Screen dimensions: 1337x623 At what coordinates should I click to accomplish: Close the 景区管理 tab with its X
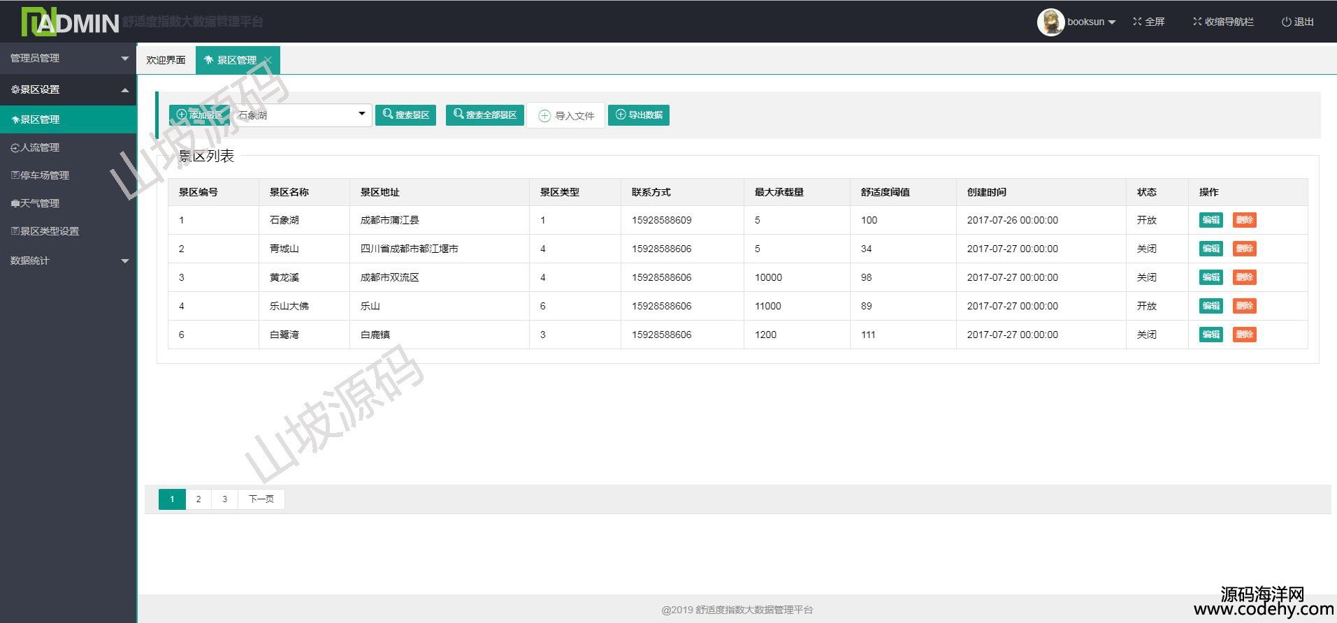click(268, 60)
